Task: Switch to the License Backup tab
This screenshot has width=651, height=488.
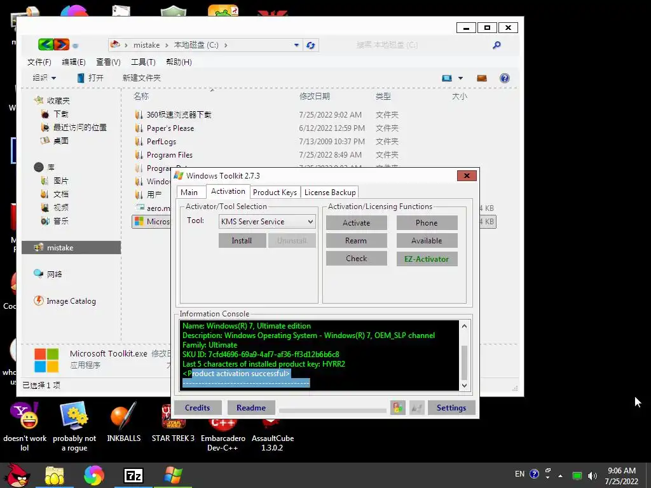Action: click(x=330, y=192)
